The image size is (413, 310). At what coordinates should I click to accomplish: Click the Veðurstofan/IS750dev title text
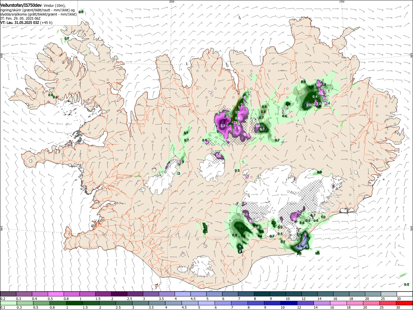point(21,5)
